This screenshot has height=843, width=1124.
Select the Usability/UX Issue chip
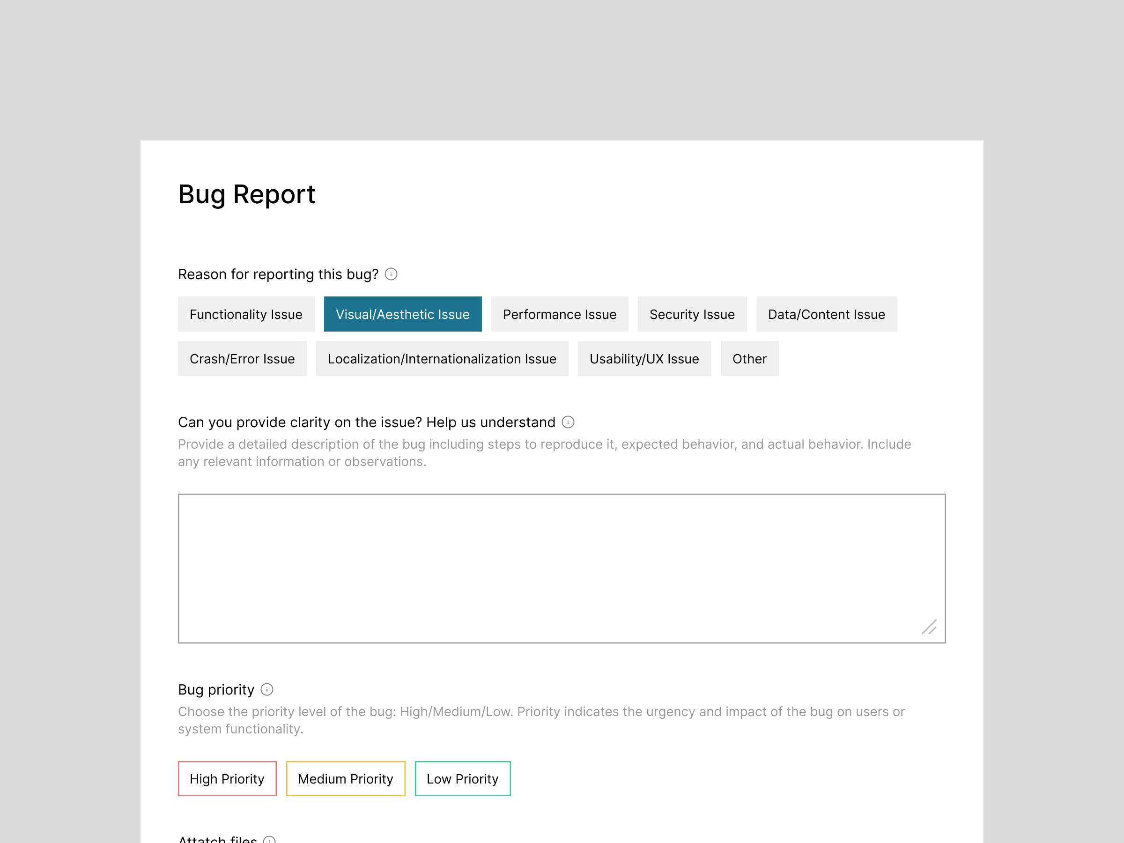(644, 359)
